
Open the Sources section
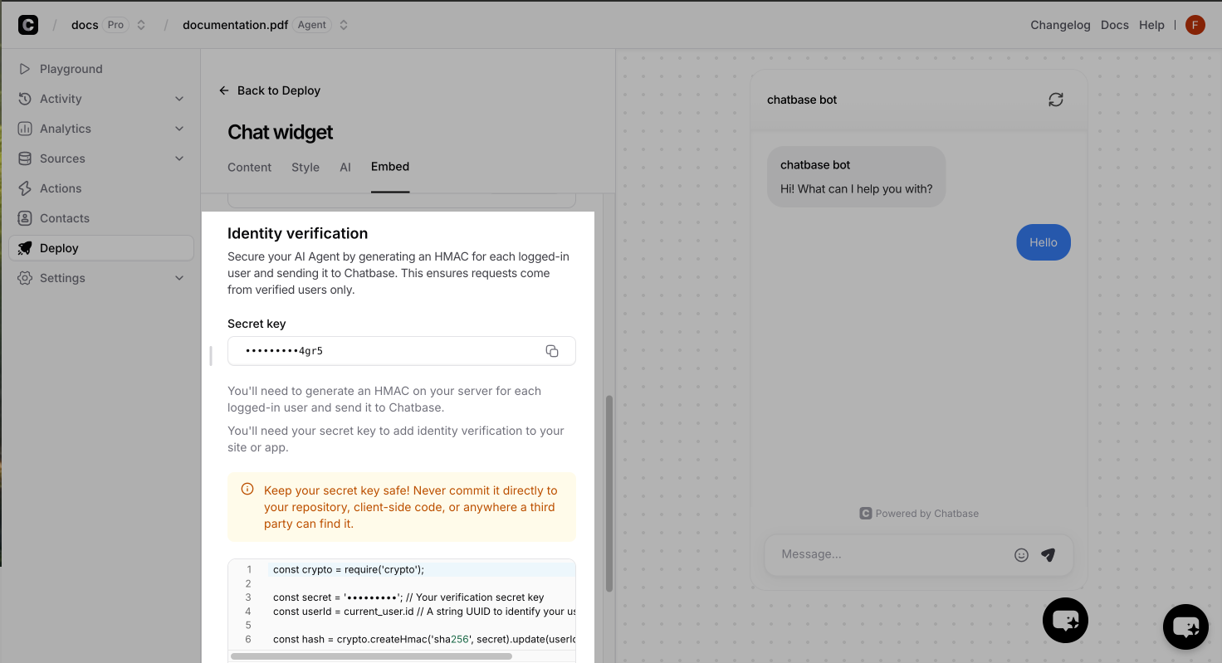pos(100,158)
